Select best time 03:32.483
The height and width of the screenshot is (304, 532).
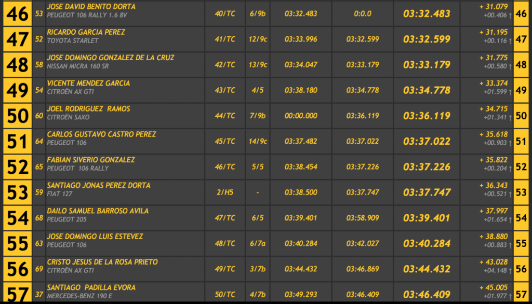(427, 14)
